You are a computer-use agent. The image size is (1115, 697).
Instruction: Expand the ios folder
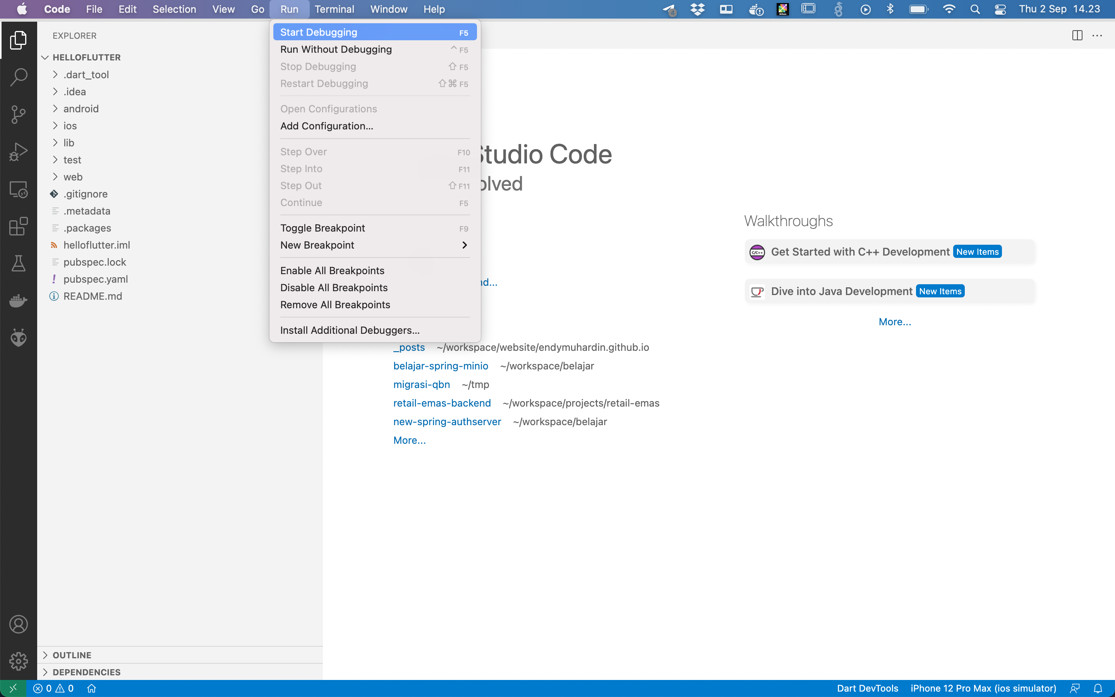pos(70,126)
